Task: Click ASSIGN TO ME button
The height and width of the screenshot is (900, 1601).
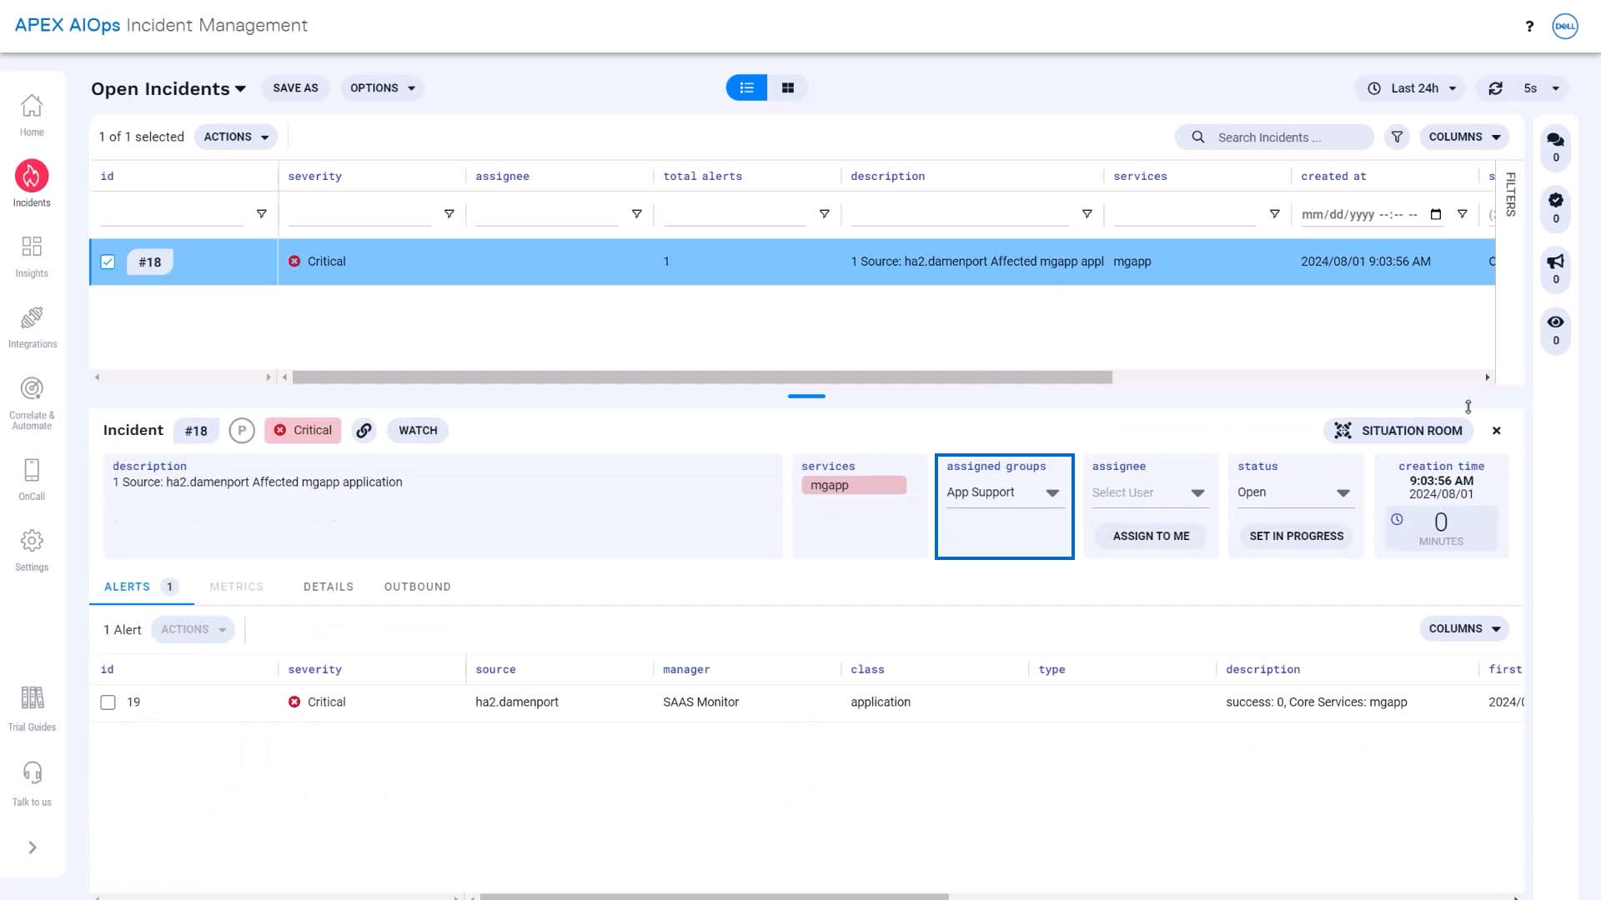Action: click(x=1151, y=536)
